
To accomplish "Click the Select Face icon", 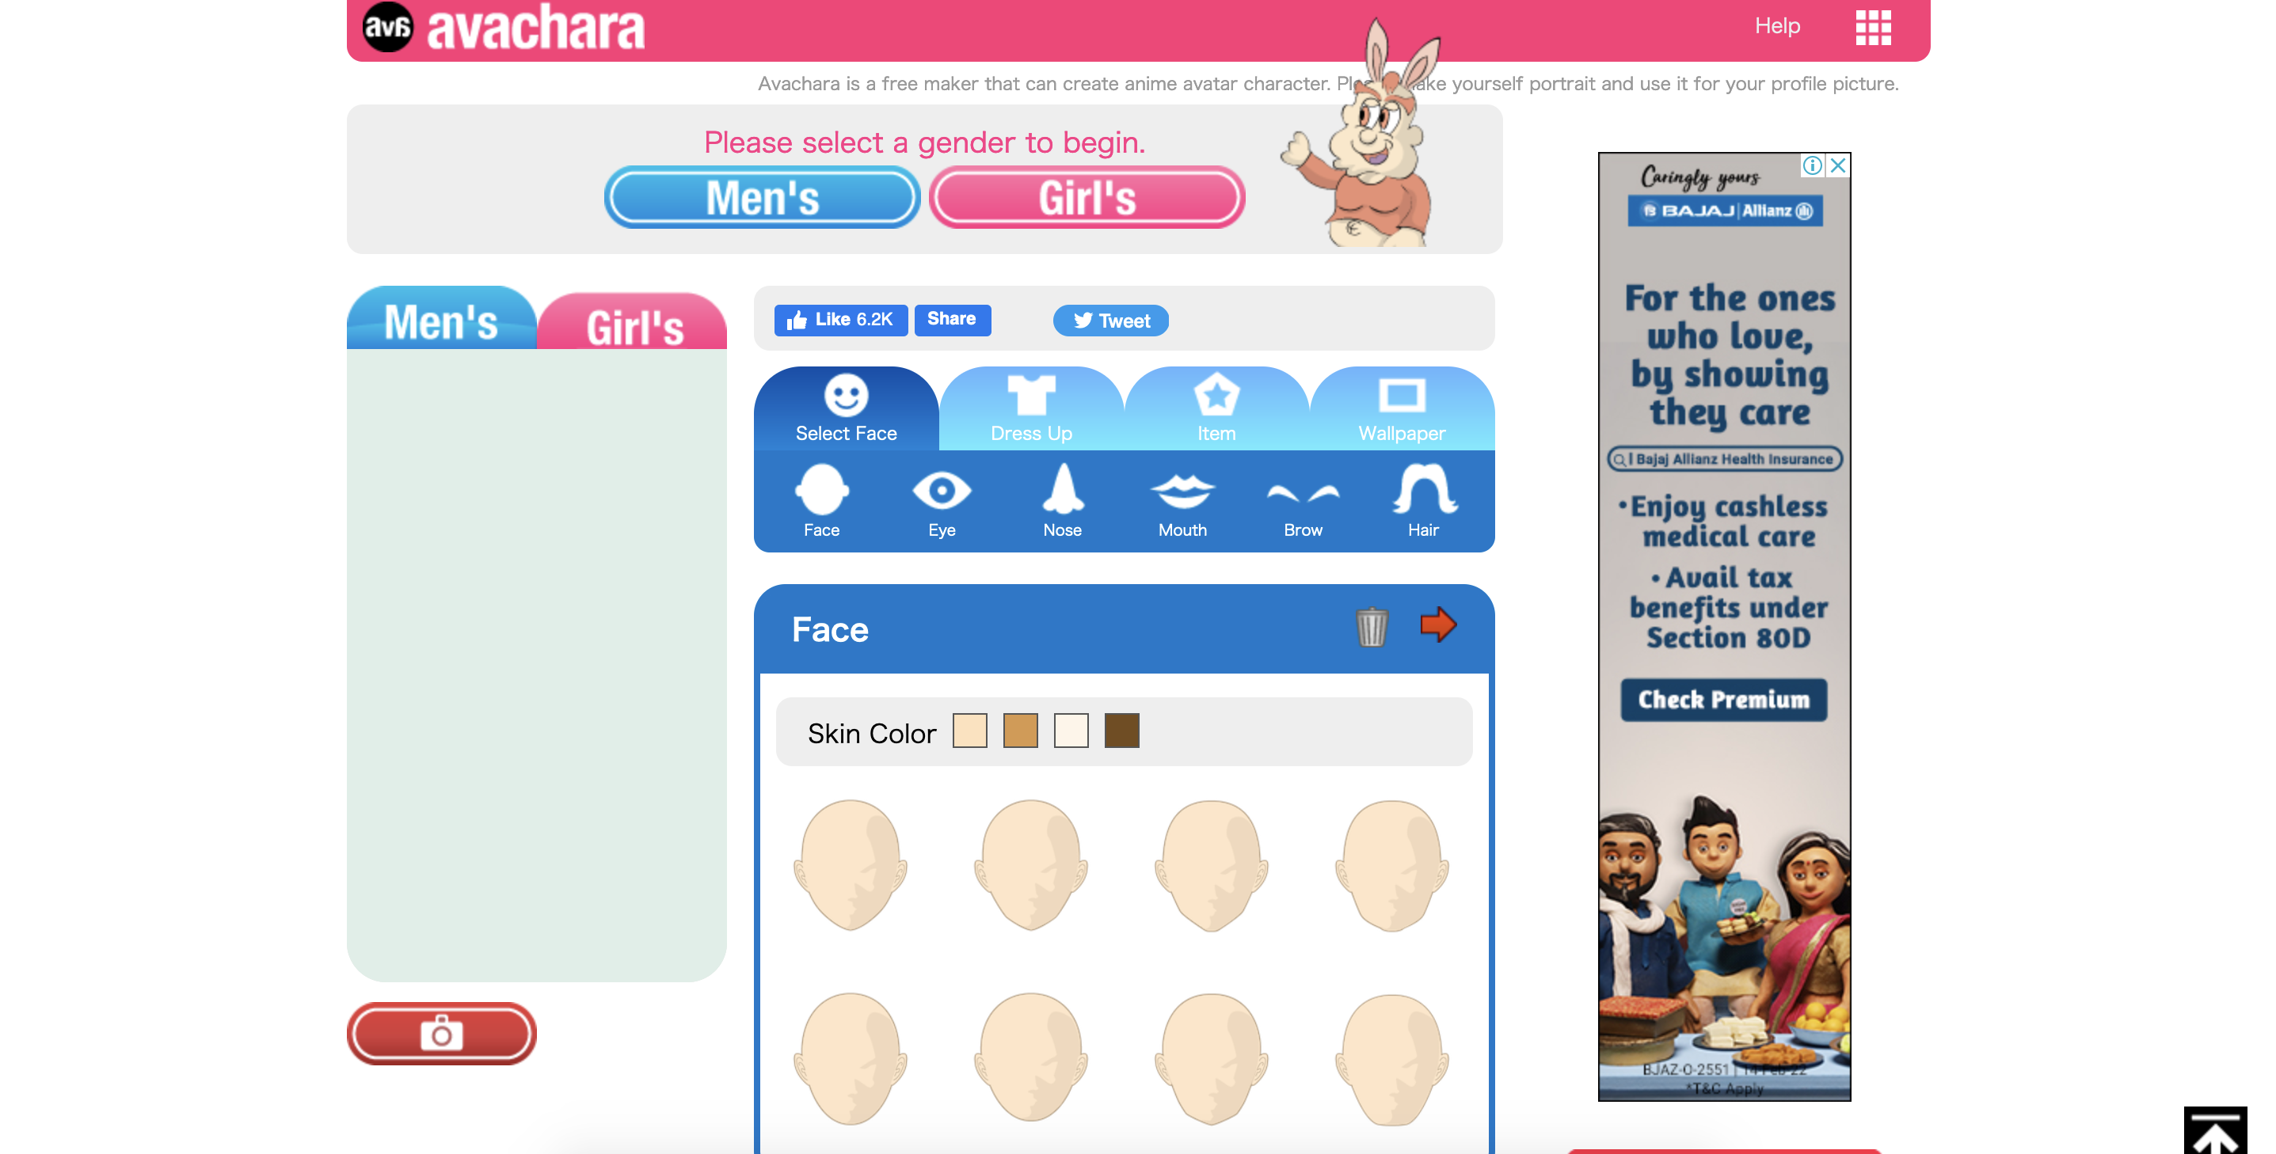I will pos(845,406).
